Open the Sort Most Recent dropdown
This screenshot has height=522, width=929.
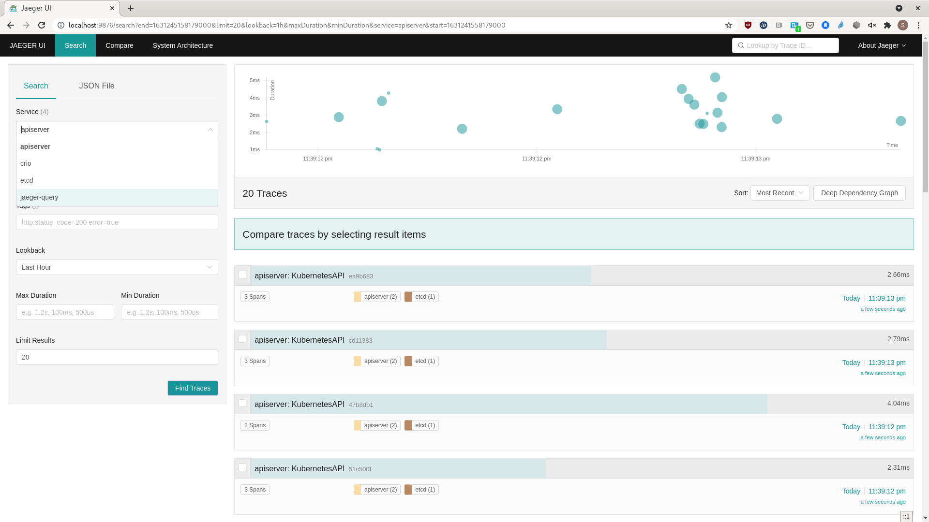coord(779,193)
